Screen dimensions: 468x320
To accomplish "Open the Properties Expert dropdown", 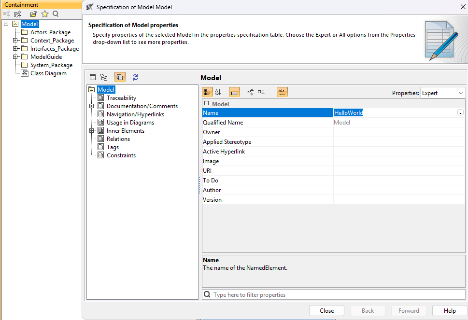I will coord(442,93).
